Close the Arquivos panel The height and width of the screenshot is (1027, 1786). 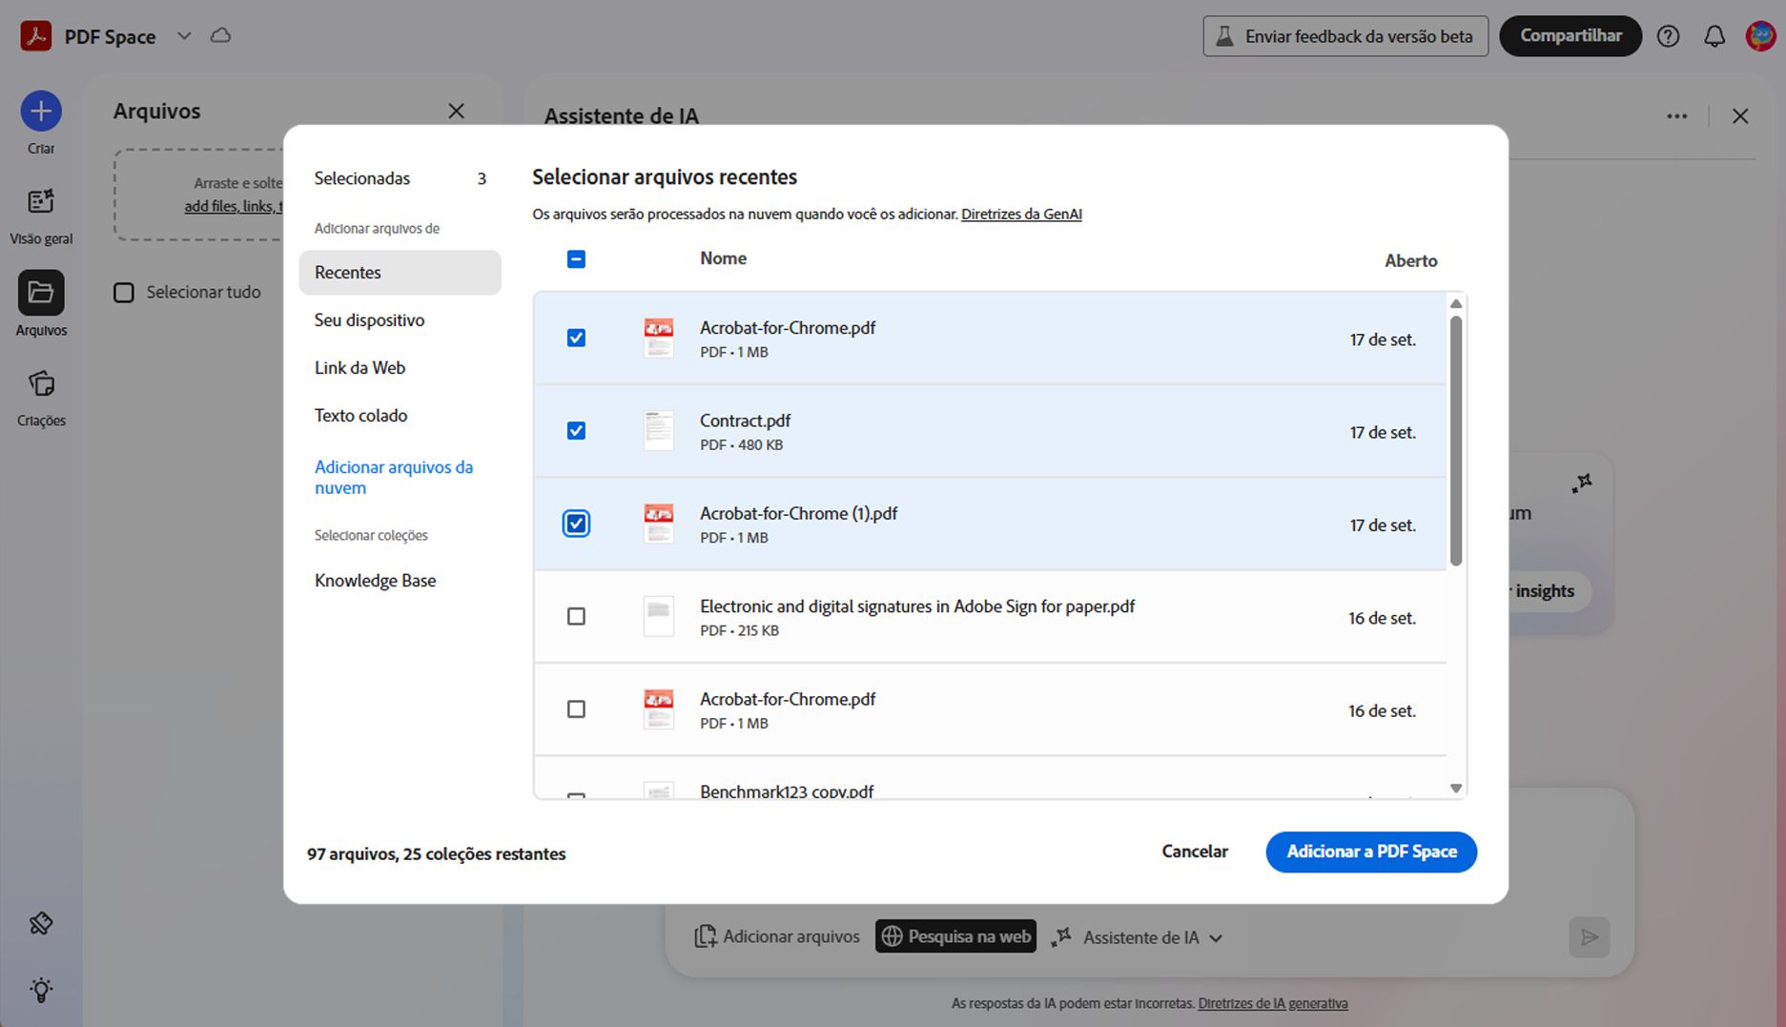pos(457,112)
